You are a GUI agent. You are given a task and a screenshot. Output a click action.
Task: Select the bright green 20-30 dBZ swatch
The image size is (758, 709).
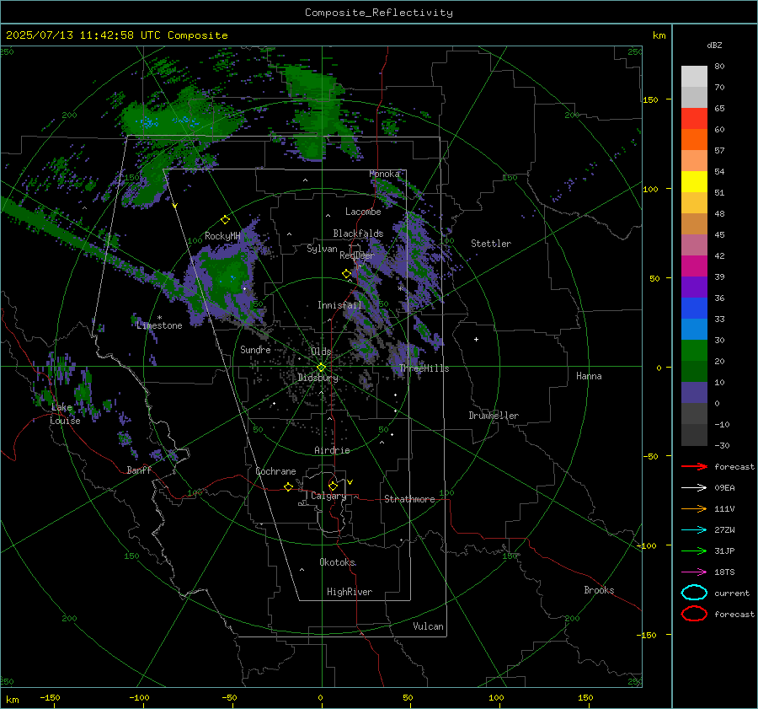click(694, 351)
